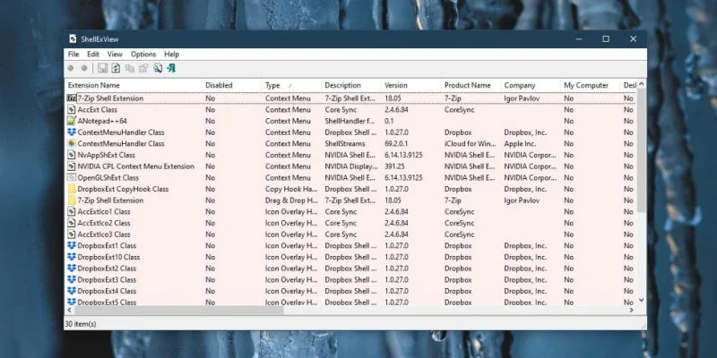Click the Type column header
The image size is (717, 358).
click(291, 85)
